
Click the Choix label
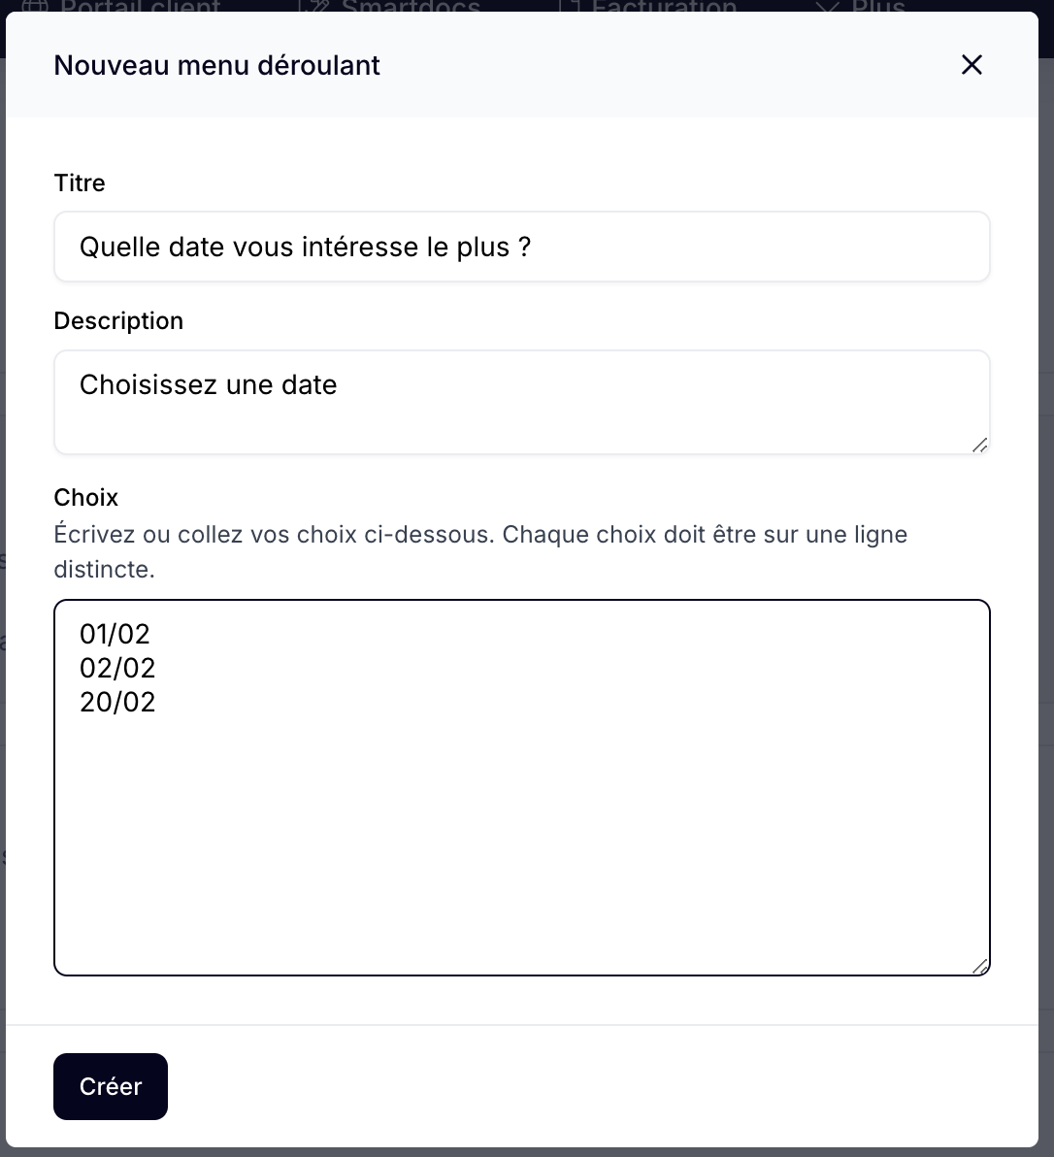tap(86, 497)
